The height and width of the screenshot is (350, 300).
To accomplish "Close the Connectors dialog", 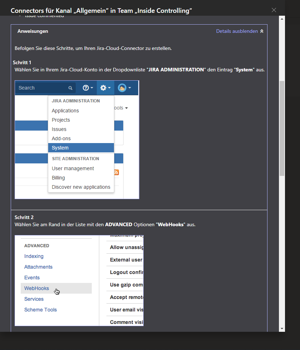I will [274, 10].
